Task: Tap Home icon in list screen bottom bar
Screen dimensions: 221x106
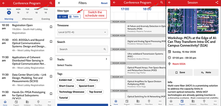Action: click(5, 103)
